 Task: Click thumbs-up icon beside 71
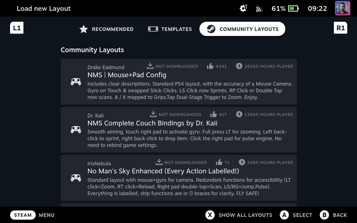pyautogui.click(x=219, y=162)
